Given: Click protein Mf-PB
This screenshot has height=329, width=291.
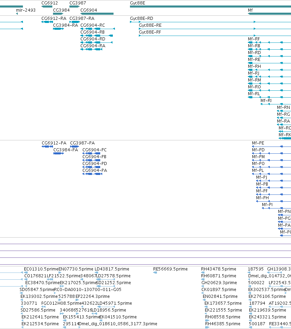Looking at the screenshot, I should pyautogui.click(x=262, y=184).
